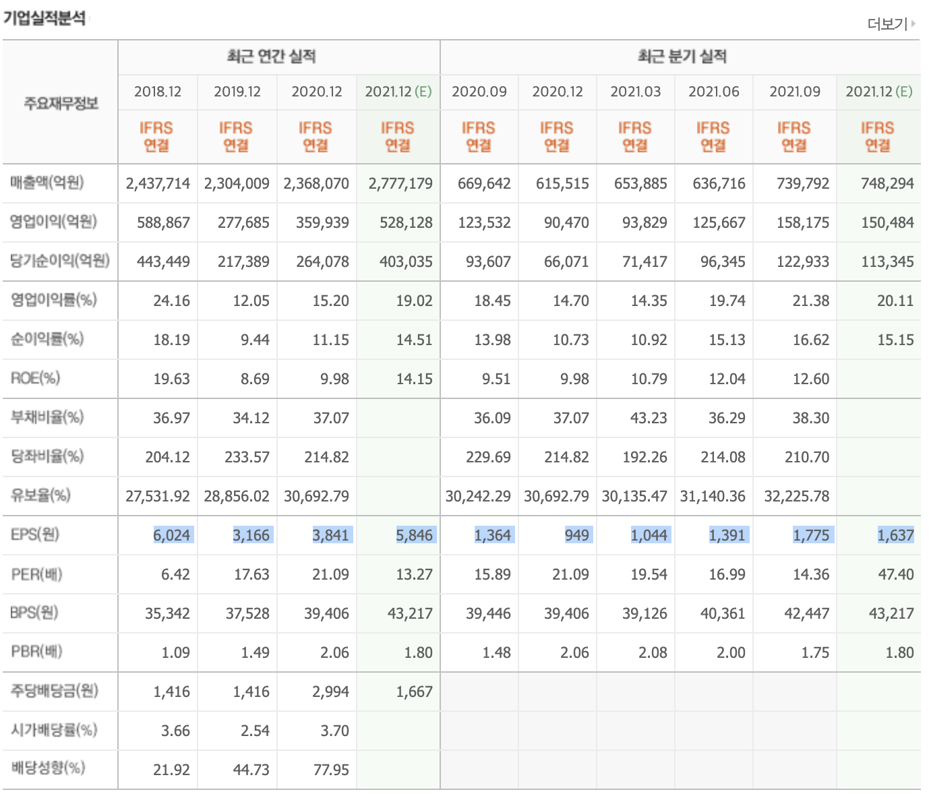Viewport: 929px width, 794px height.
Task: Click the highlighted EPS value 1,637
Action: coord(896,535)
